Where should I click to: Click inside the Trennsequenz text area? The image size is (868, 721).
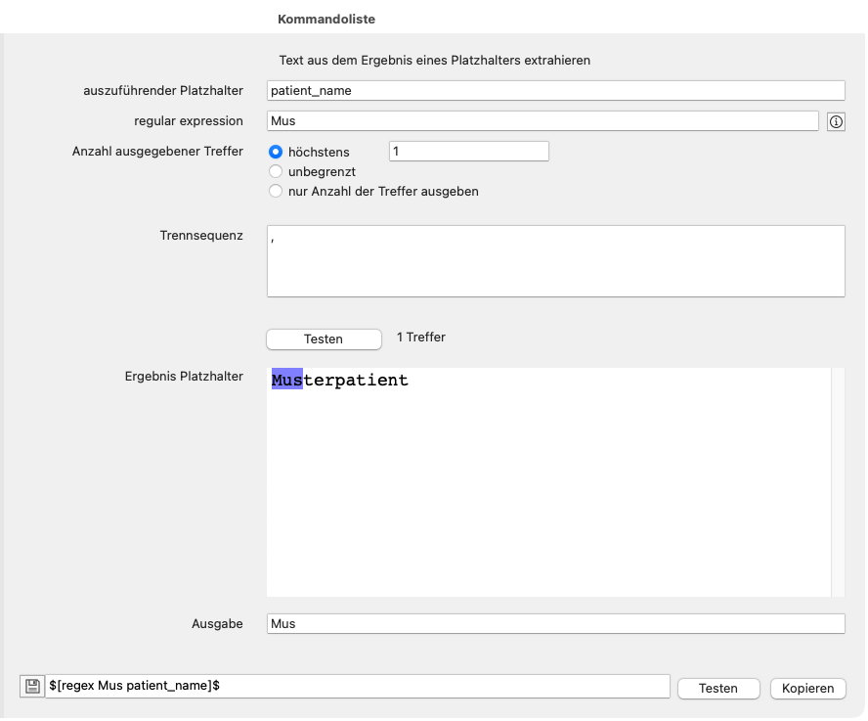555,259
